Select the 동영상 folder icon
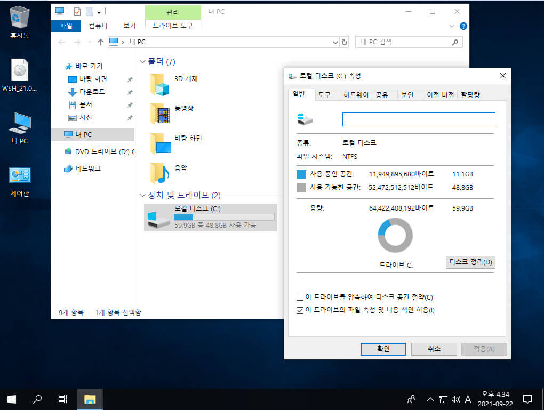 tap(160, 114)
